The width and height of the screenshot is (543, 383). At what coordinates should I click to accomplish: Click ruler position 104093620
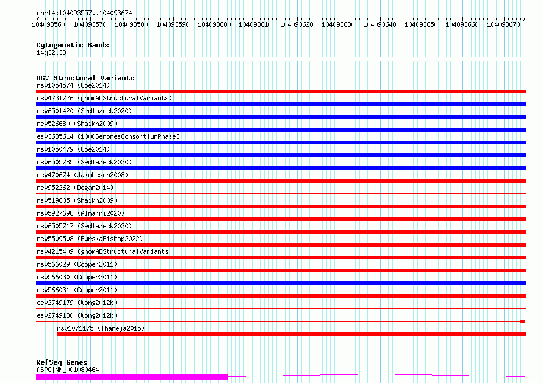297,24
